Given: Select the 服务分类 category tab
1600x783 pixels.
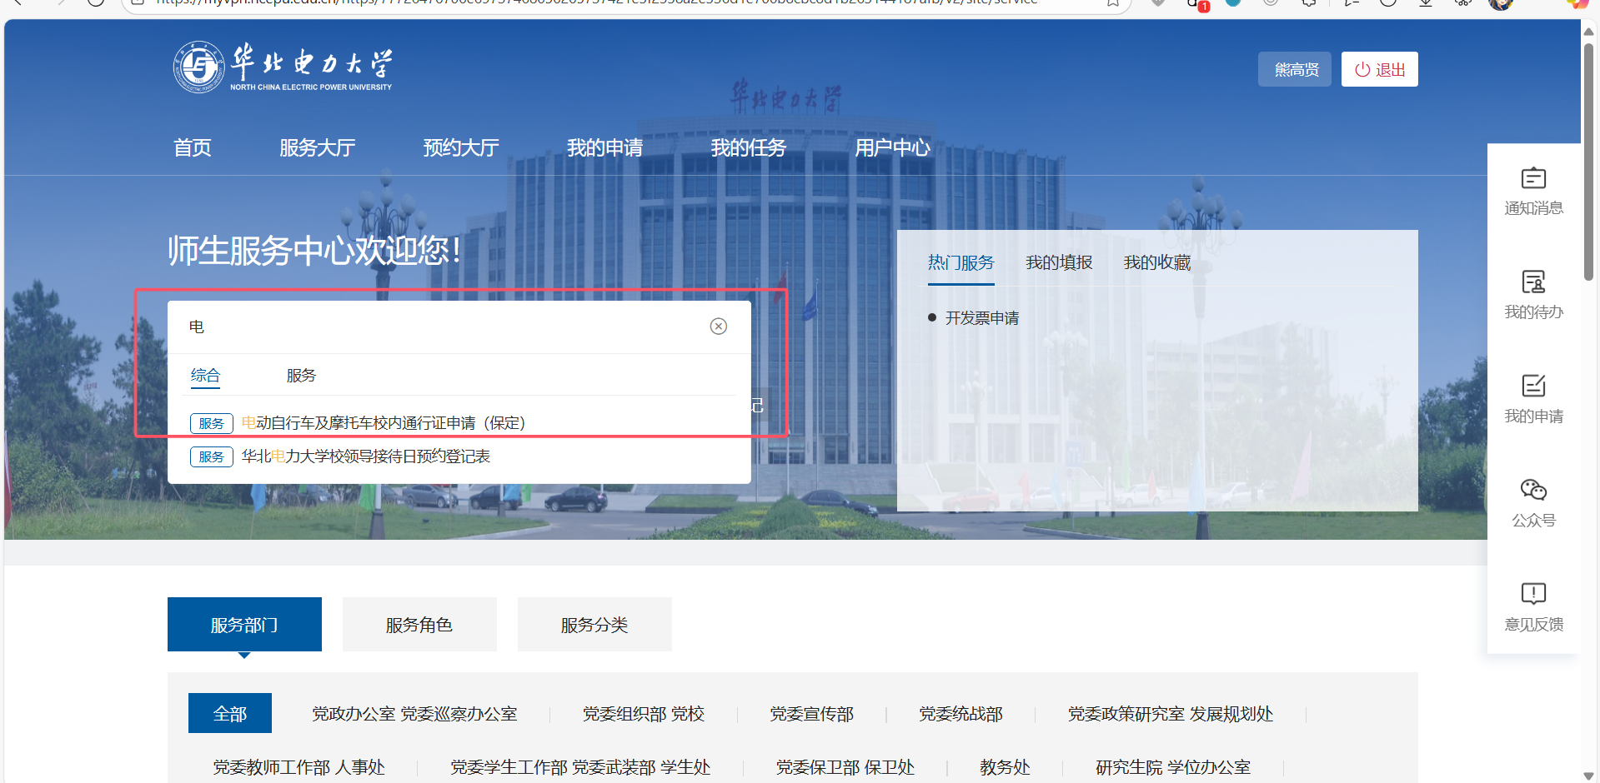Looking at the screenshot, I should (594, 625).
